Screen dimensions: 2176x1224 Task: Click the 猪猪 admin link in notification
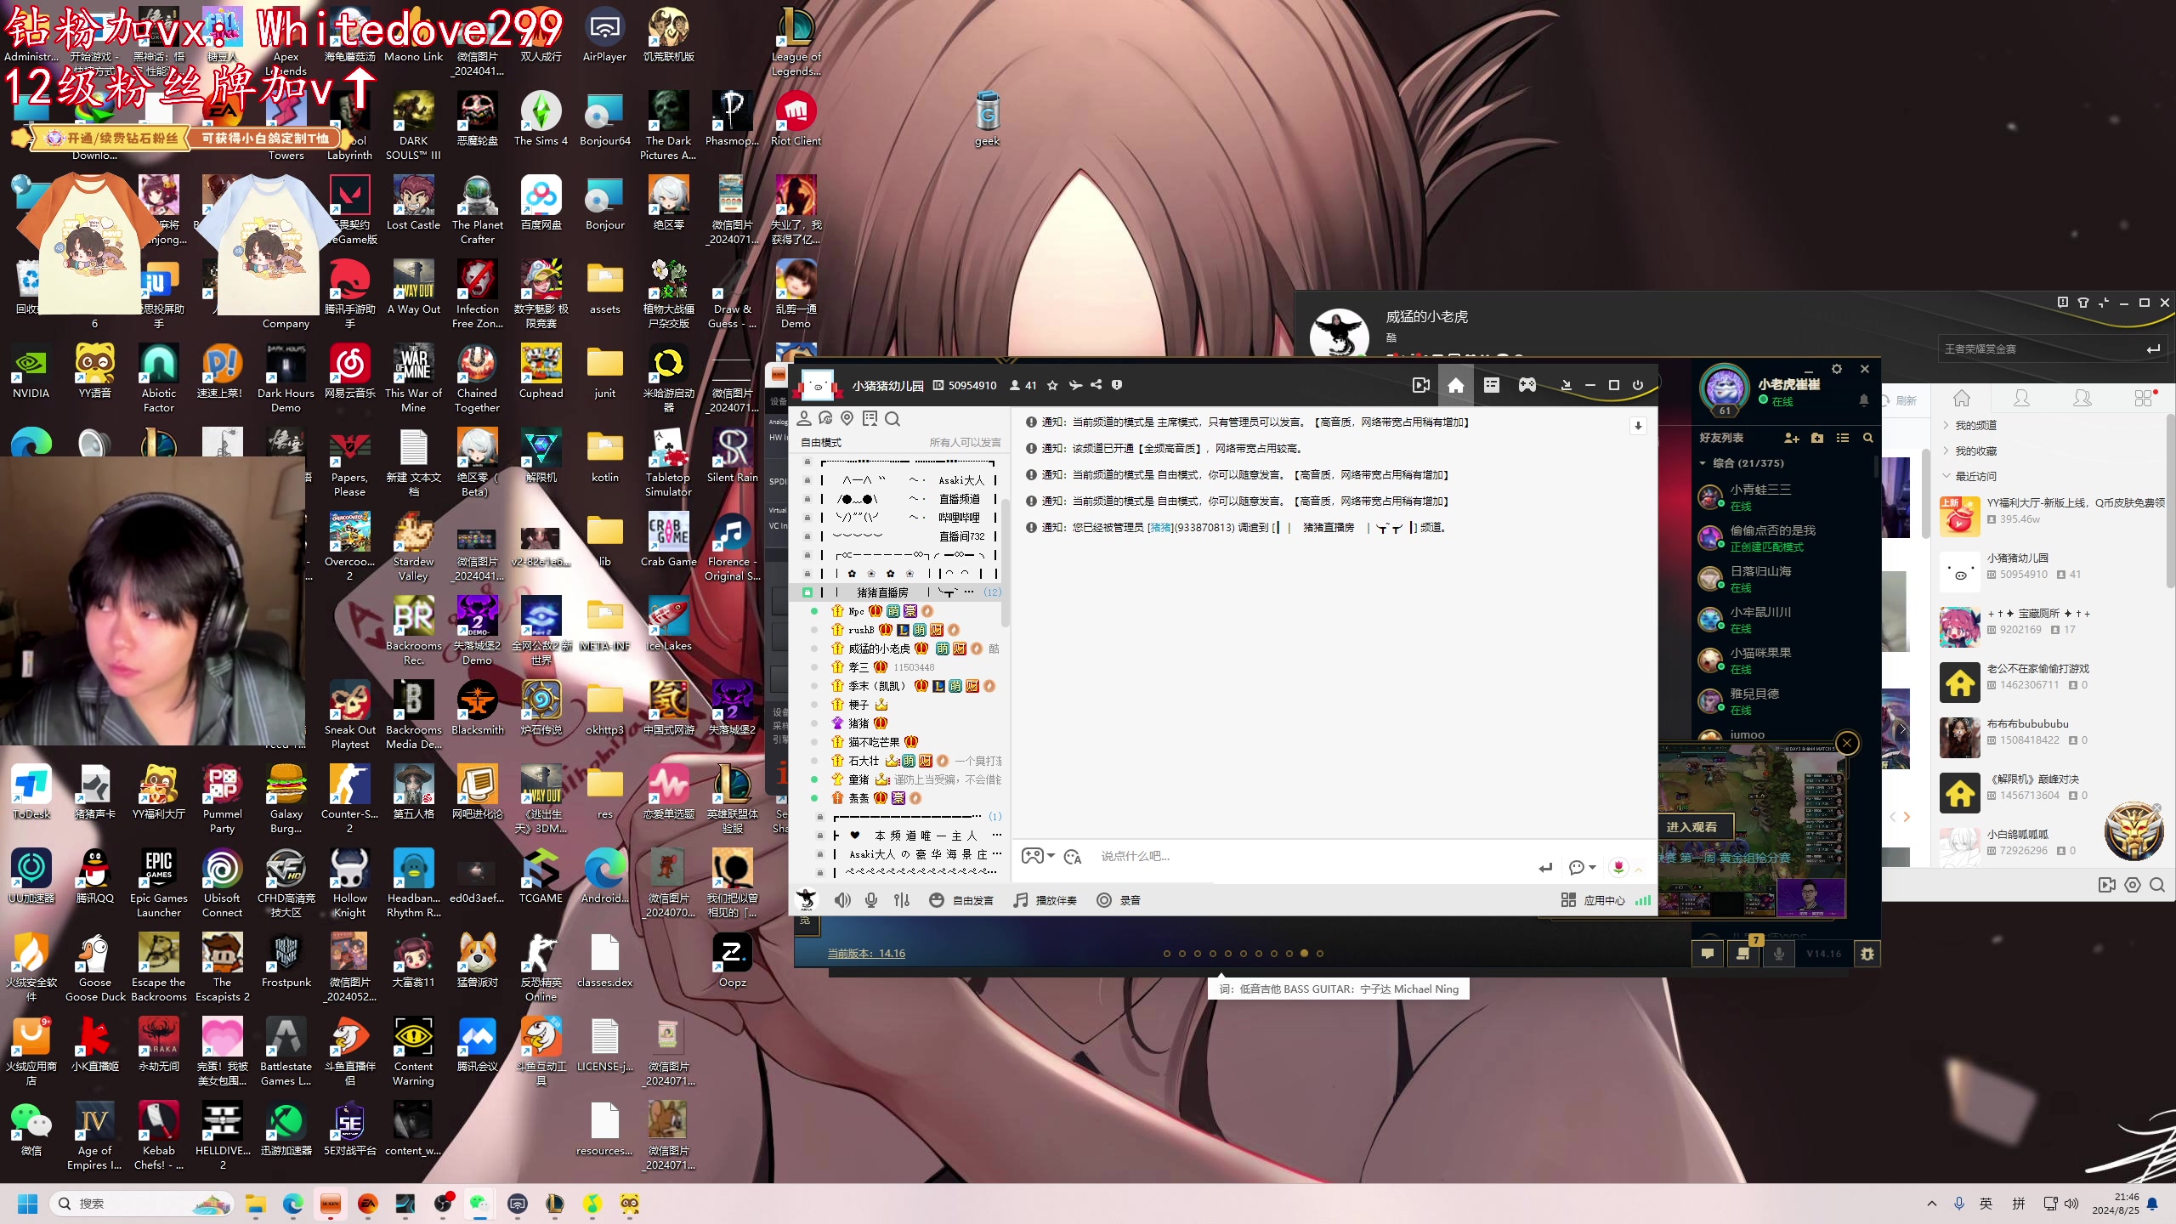[1160, 527]
